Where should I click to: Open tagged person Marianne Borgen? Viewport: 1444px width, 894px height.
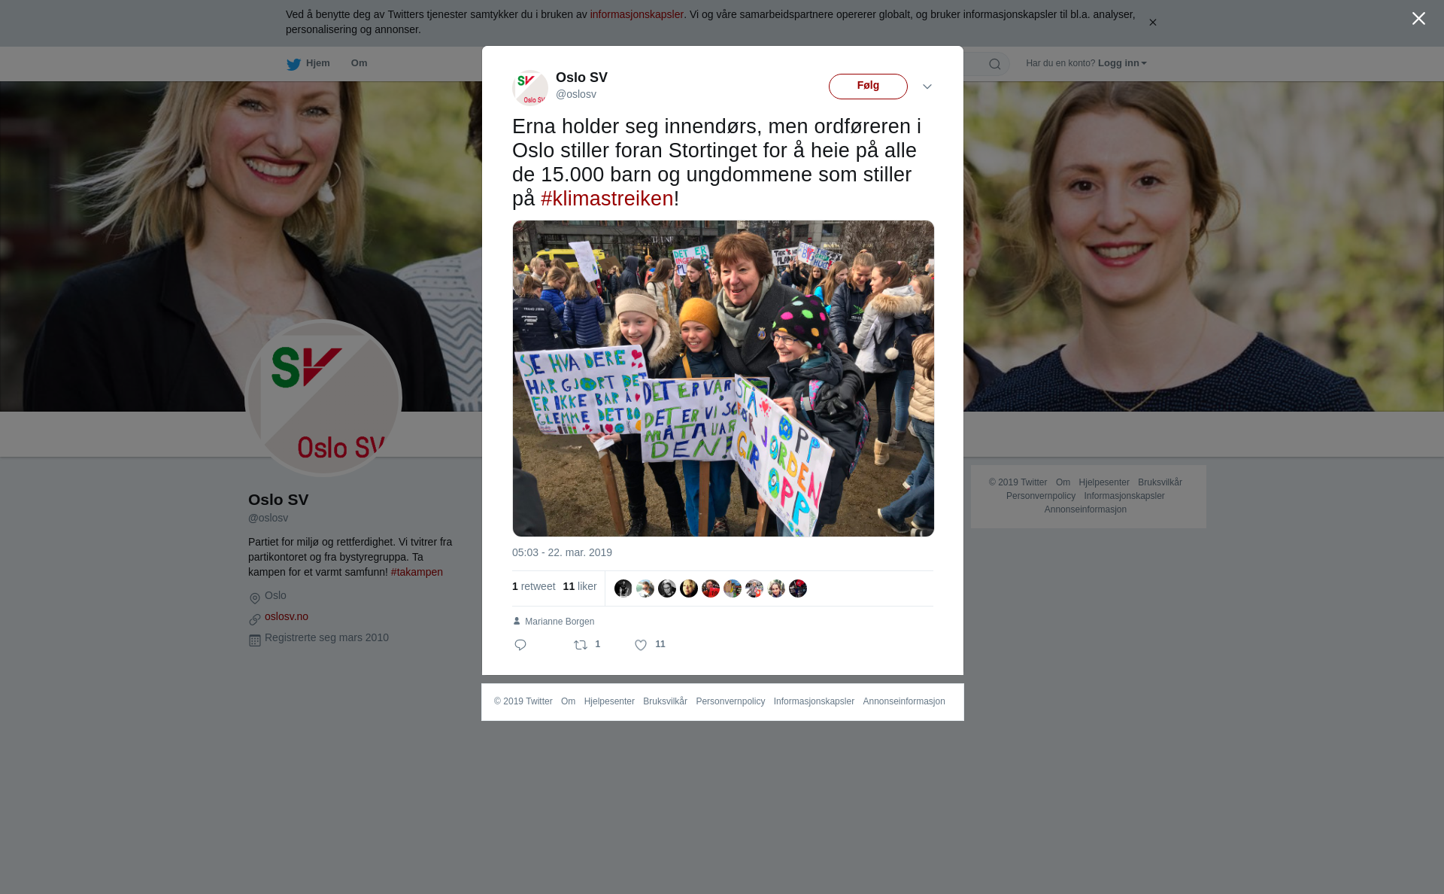560,622
